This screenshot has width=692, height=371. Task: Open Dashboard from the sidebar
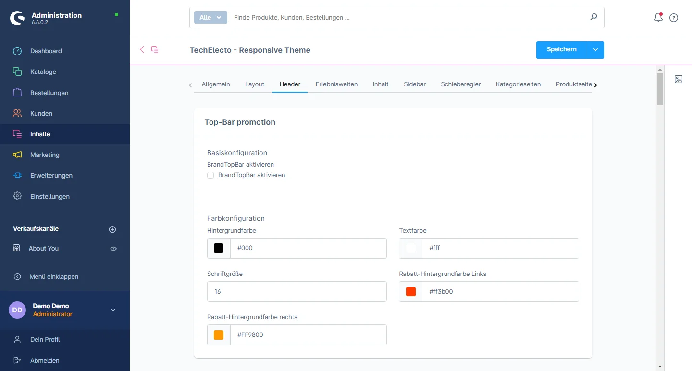point(46,51)
